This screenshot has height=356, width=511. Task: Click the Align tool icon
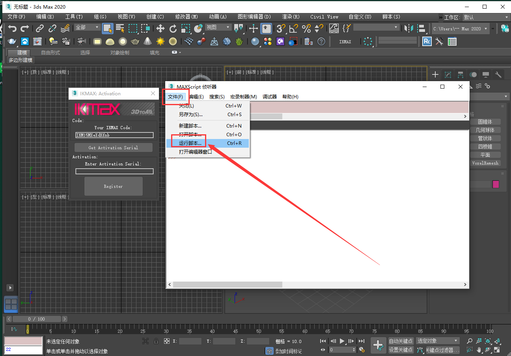421,28
